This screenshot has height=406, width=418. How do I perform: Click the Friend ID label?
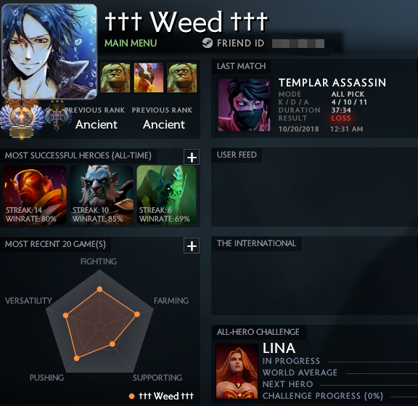[x=240, y=43]
